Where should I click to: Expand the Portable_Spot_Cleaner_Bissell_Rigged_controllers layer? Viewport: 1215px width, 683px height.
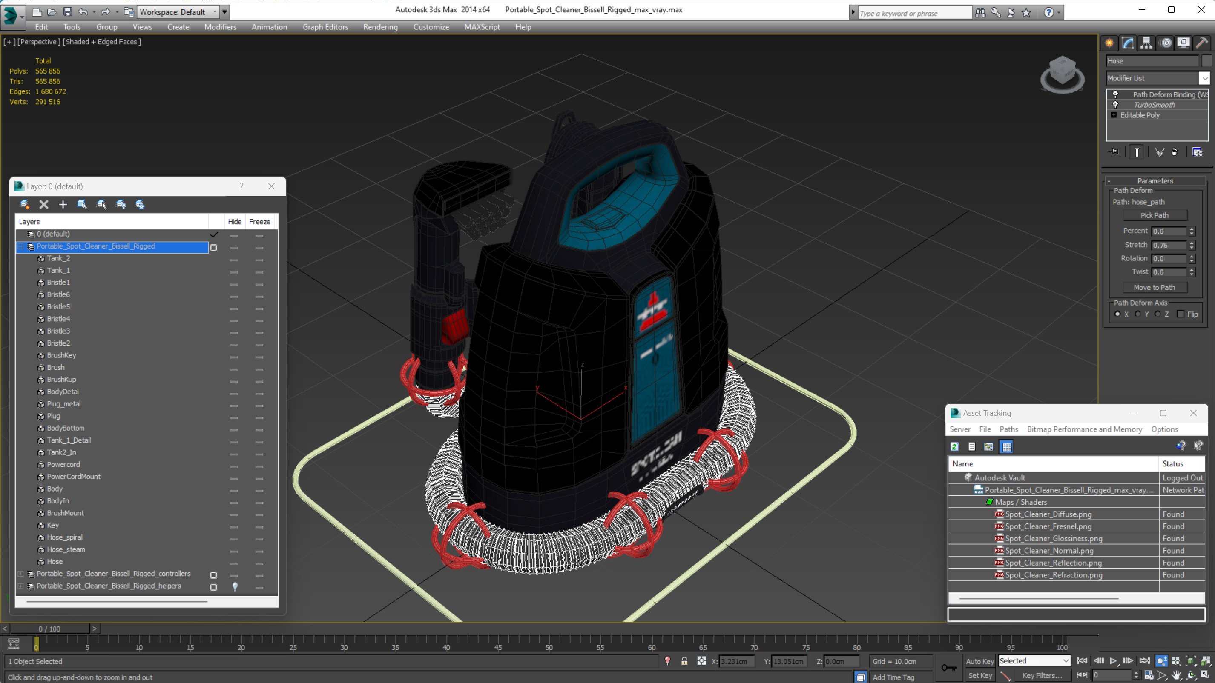pos(21,574)
